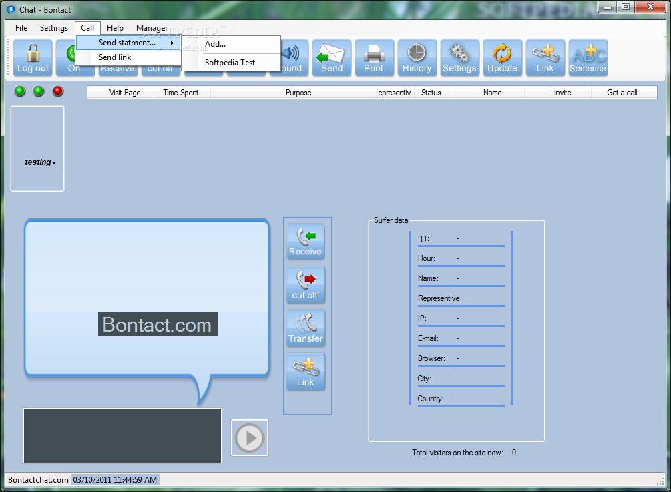Open History with the clock icon
This screenshot has width=671, height=492.
[x=417, y=58]
